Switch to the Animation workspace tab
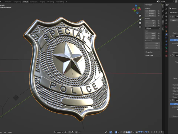Viewport: 178px width, 134px height. (x=8, y=2)
